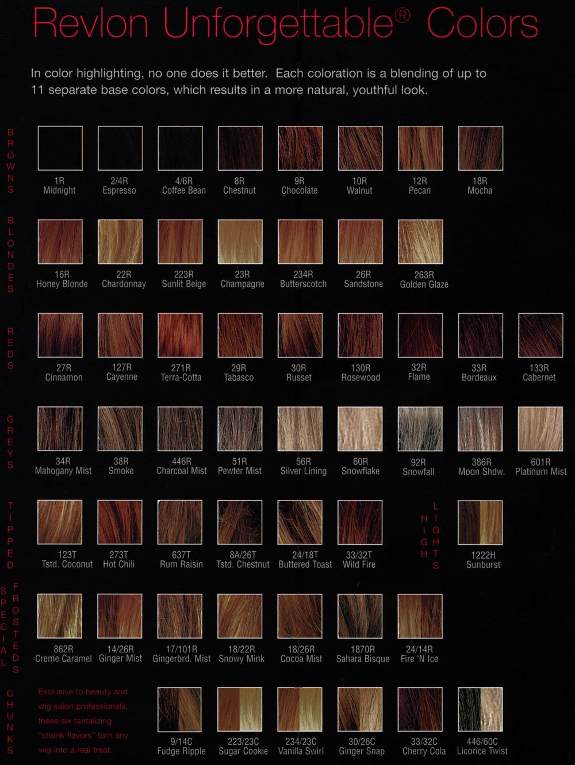Select the 26R Sandstone swatch
Image resolution: width=575 pixels, height=765 pixels.
pos(360,242)
